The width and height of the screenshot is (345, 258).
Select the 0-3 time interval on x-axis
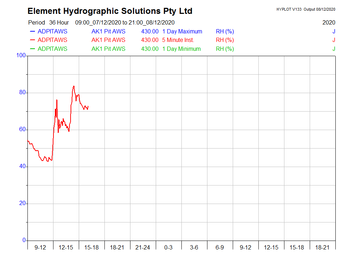coord(169,247)
